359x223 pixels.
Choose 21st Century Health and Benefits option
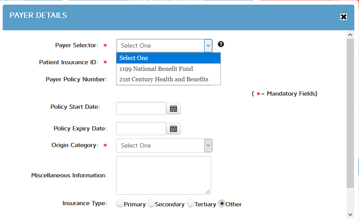point(164,79)
